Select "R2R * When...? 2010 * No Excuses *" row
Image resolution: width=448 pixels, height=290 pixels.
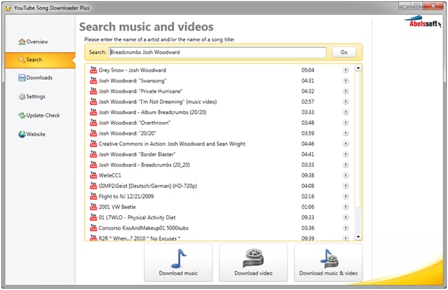[x=220, y=237]
